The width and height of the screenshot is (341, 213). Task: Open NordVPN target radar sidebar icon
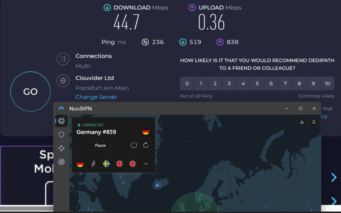point(61,162)
